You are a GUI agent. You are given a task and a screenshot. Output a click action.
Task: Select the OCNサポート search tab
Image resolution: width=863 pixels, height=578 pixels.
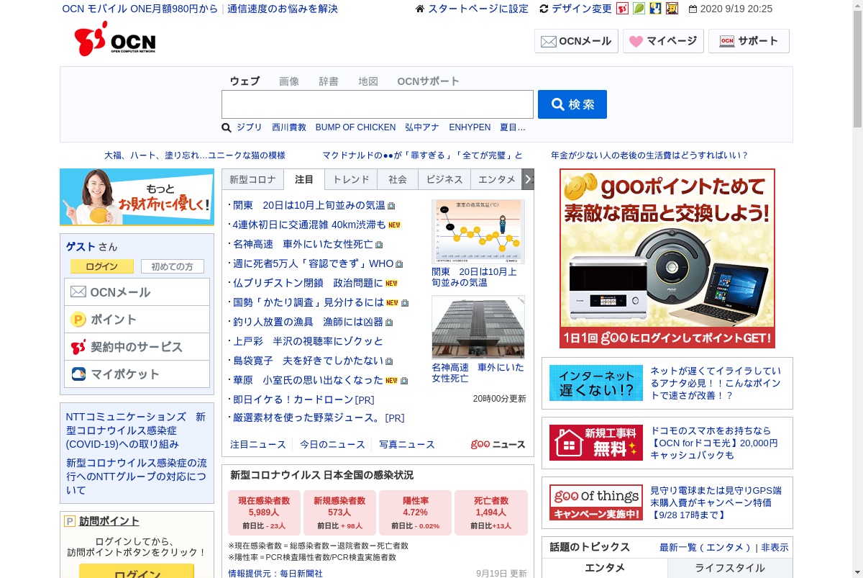pos(428,81)
